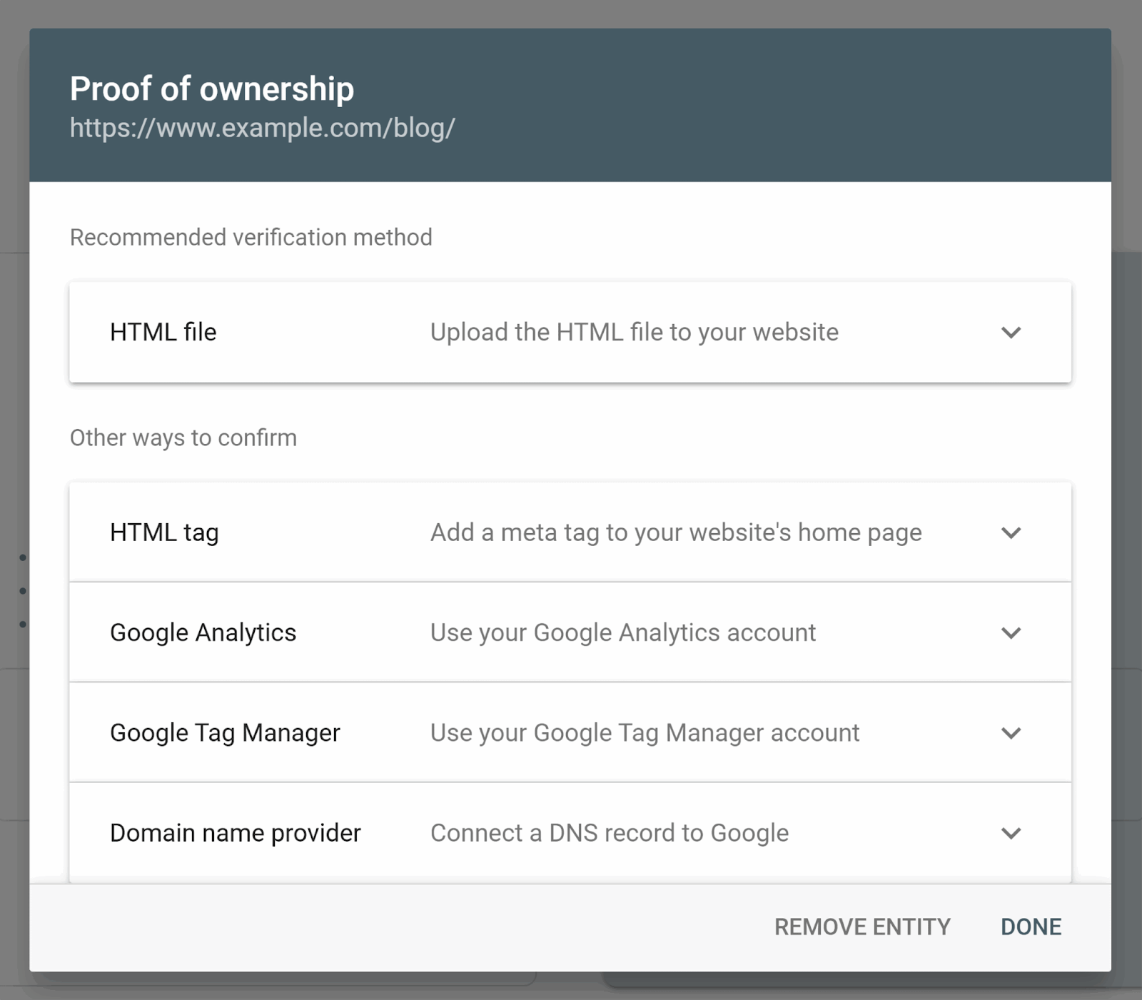Click the example.com/blog URL in header
Viewport: 1142px width, 1000px height.
[262, 128]
